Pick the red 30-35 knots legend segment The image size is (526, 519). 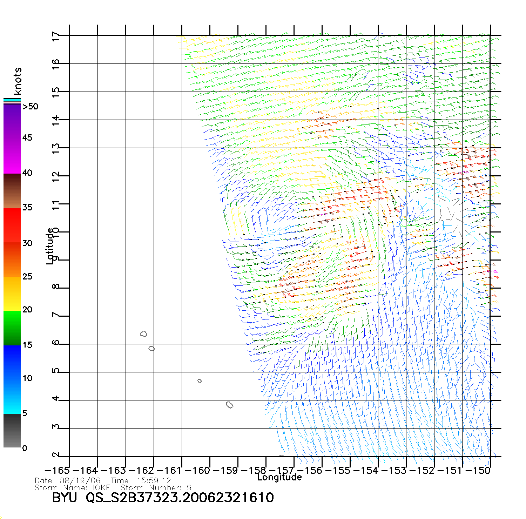pos(12,225)
